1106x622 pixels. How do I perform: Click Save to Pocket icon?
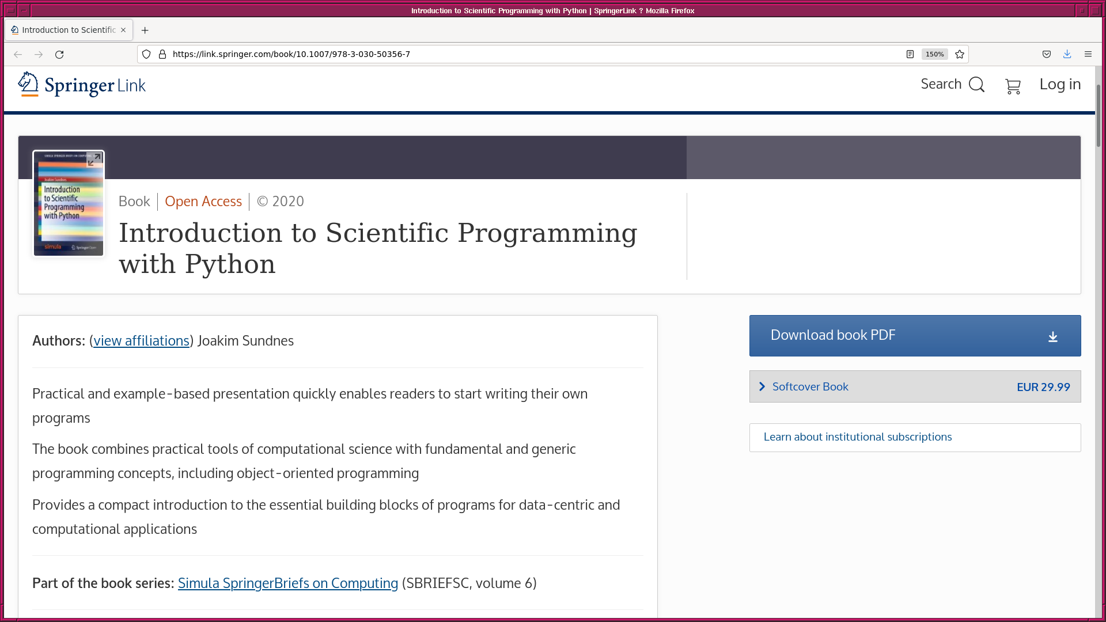pyautogui.click(x=1047, y=54)
